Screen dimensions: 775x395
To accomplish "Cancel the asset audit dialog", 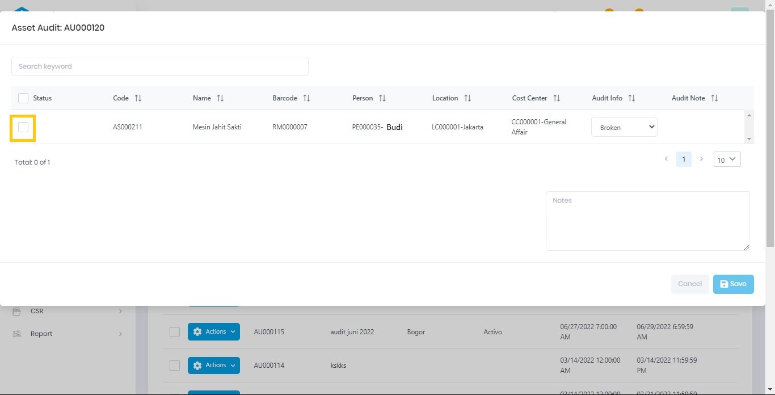I will [690, 284].
